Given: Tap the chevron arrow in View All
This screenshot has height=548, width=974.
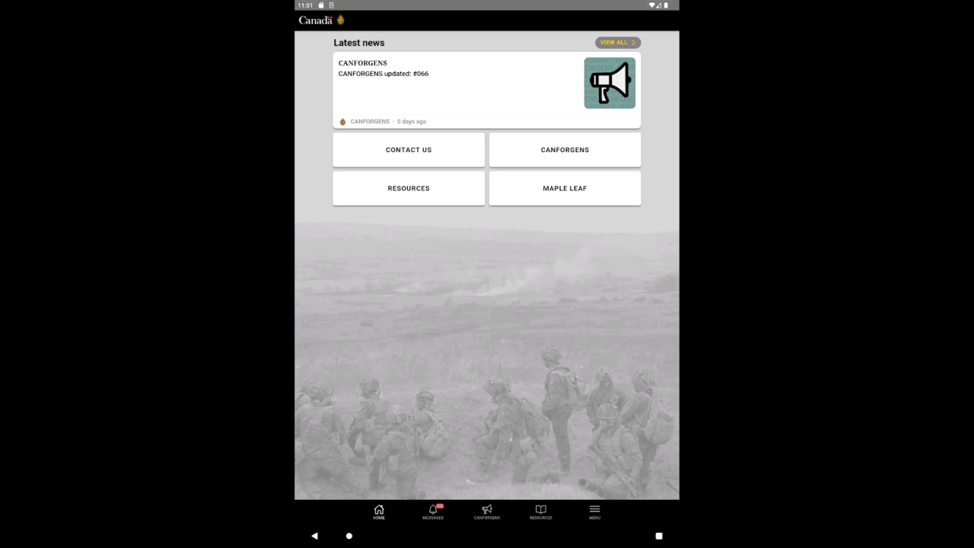Looking at the screenshot, I should [x=633, y=43].
